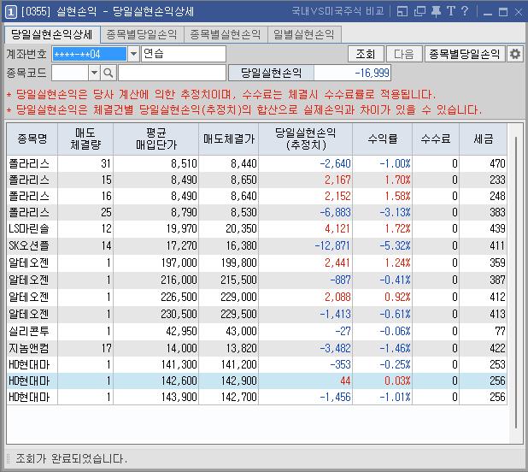Expand the 종목코드 dropdown arrow
Screen dimensions: 528x472
click(x=94, y=73)
